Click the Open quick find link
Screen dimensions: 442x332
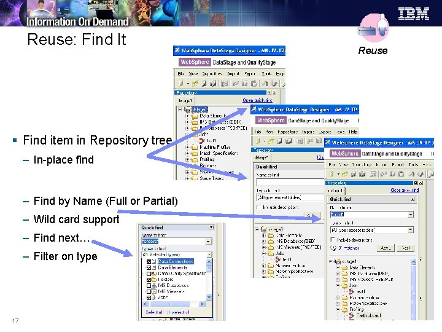pos(257,100)
